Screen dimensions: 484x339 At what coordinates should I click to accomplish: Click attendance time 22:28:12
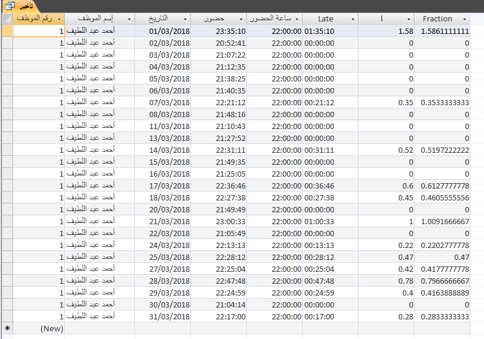pos(219,257)
